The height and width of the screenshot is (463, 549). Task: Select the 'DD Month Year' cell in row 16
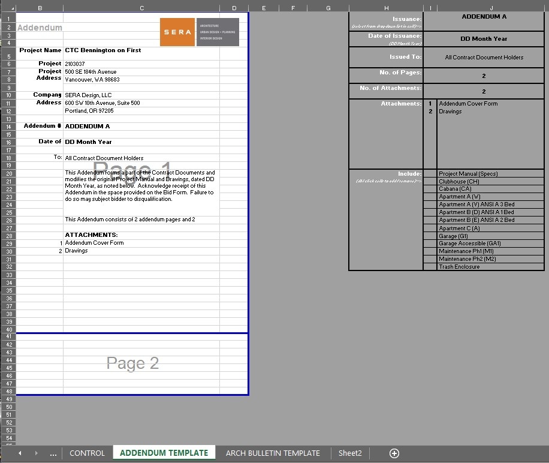pos(141,142)
